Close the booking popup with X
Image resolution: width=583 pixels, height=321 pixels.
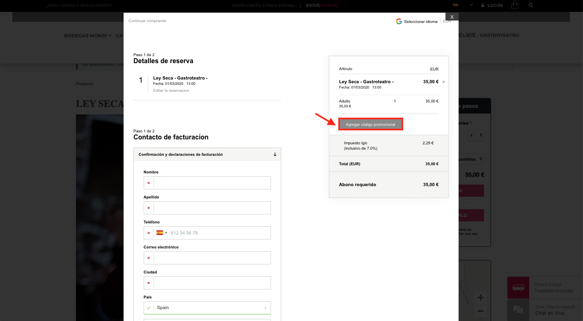[452, 17]
